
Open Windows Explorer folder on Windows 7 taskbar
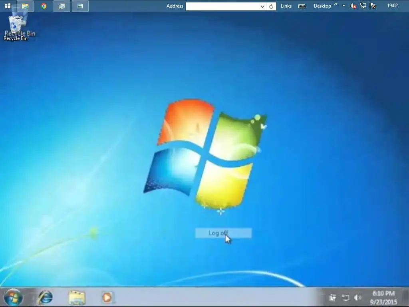(77, 297)
